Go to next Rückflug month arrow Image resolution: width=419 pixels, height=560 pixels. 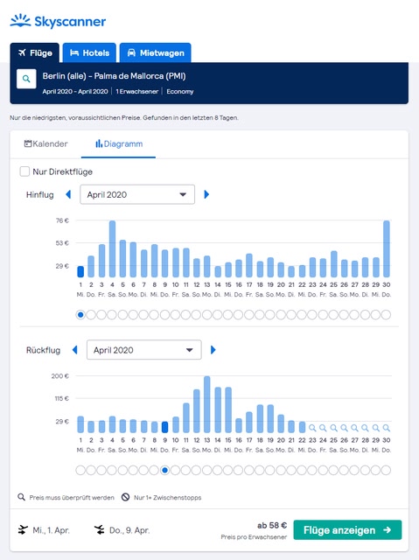[213, 350]
